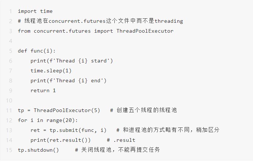Screen dimensions: 253x162
Task: Click 'ret = tp.submit(func, i)' code
Action: pos(68,130)
